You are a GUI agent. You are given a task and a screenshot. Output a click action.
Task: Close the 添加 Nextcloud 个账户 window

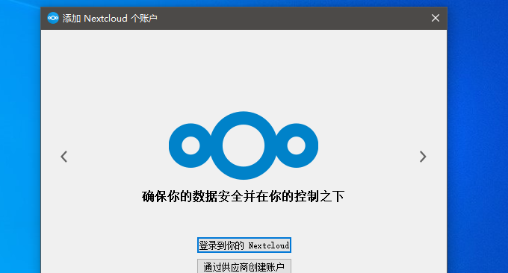(436, 18)
